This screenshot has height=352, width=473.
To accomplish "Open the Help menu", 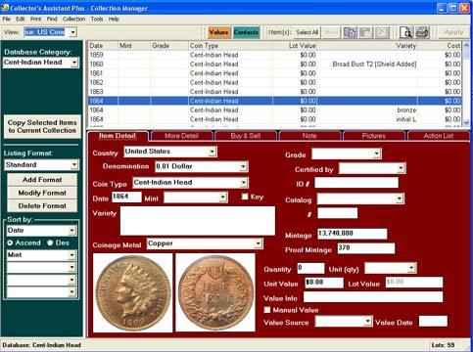I will (x=114, y=19).
